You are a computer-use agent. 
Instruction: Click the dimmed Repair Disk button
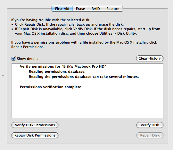coord(150,135)
